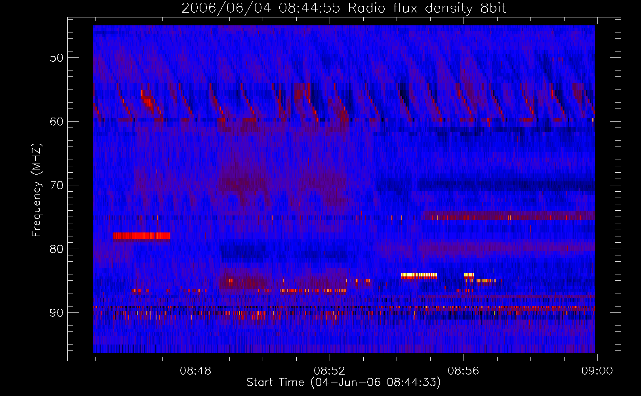Click the 08:52 time tick label
Image resolution: width=641 pixels, height=396 pixels.
point(330,371)
